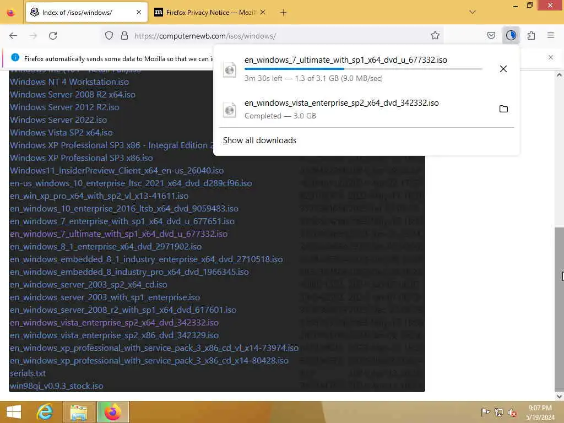Download en_windows_server_2008_r2_with_sp1 iso
The width and height of the screenshot is (564, 423).
[x=123, y=310]
